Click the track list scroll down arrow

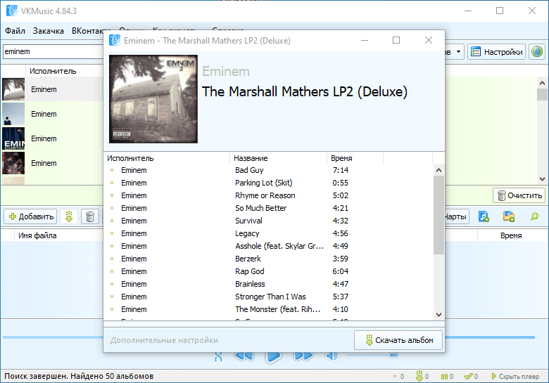[438, 315]
